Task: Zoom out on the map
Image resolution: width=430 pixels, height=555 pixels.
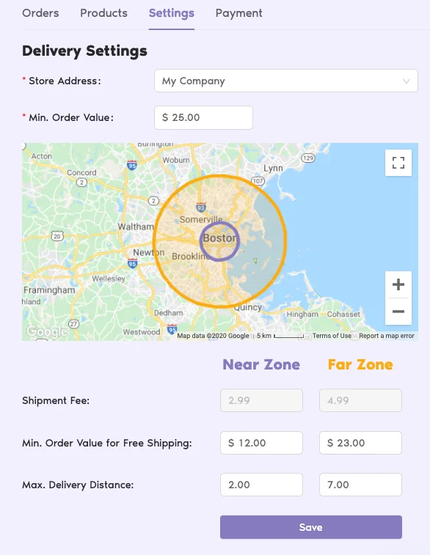Action: tap(398, 312)
